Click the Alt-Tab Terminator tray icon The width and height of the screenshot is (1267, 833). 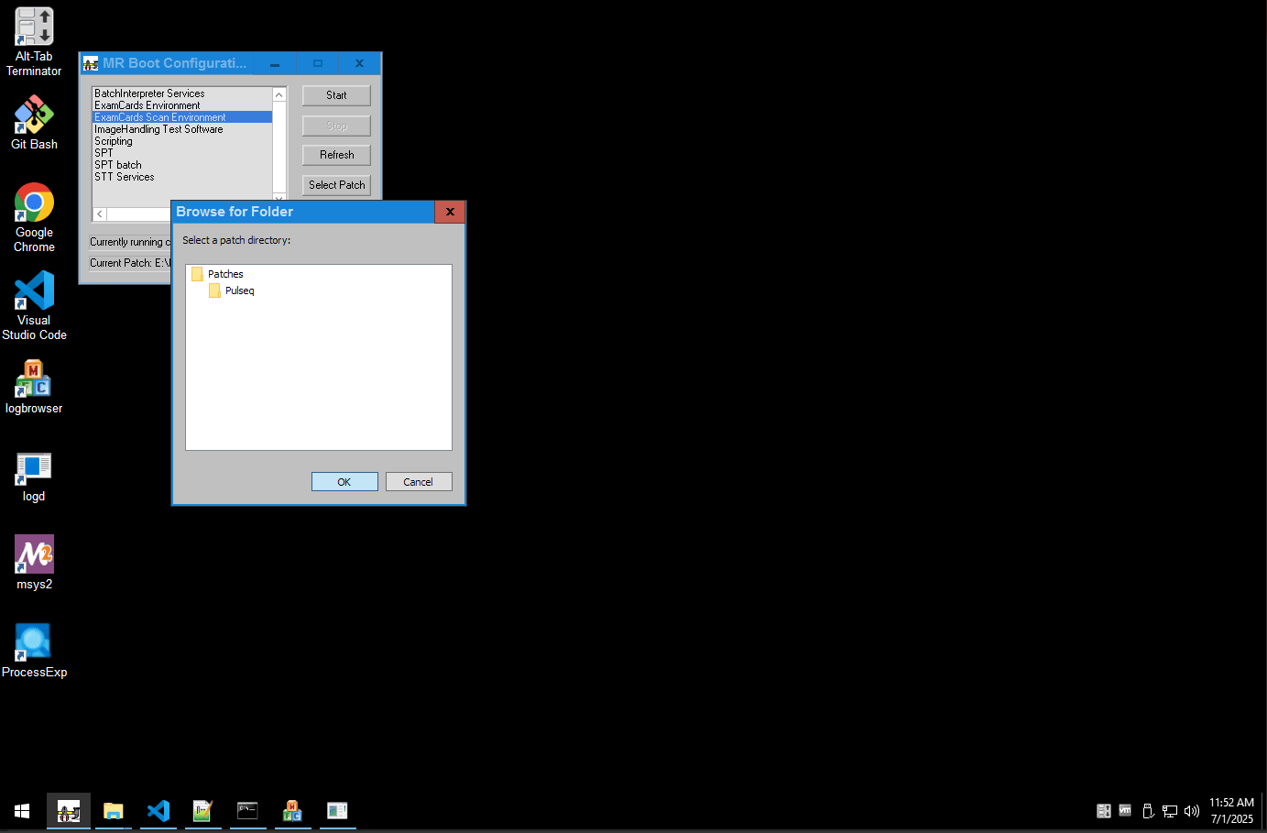pos(1104,811)
